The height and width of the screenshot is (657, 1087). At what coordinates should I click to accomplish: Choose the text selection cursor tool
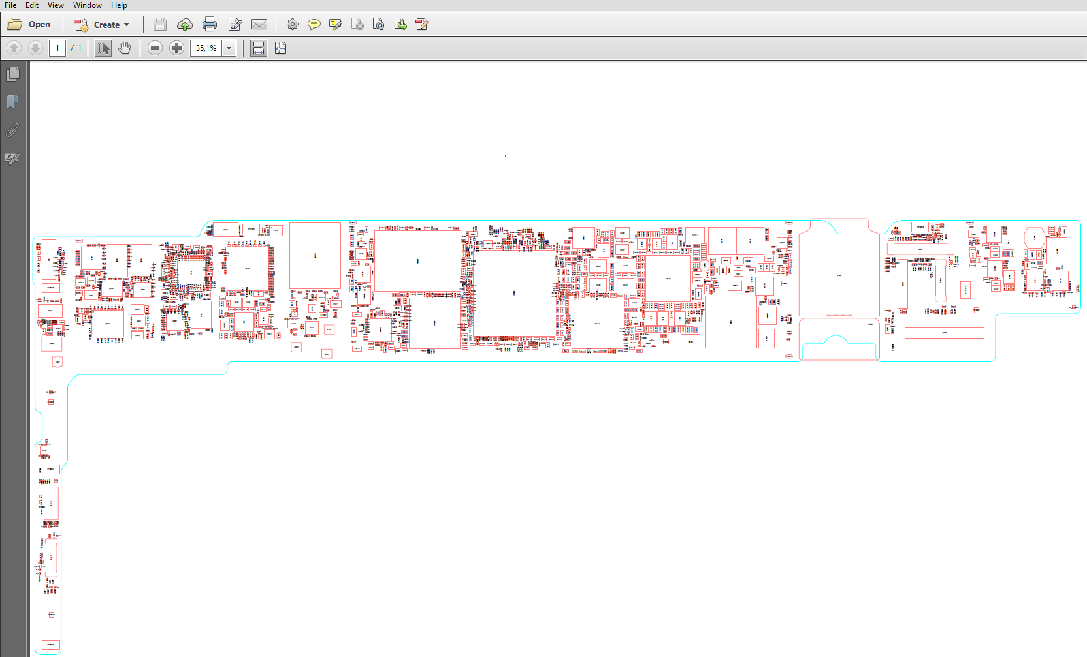(x=103, y=48)
